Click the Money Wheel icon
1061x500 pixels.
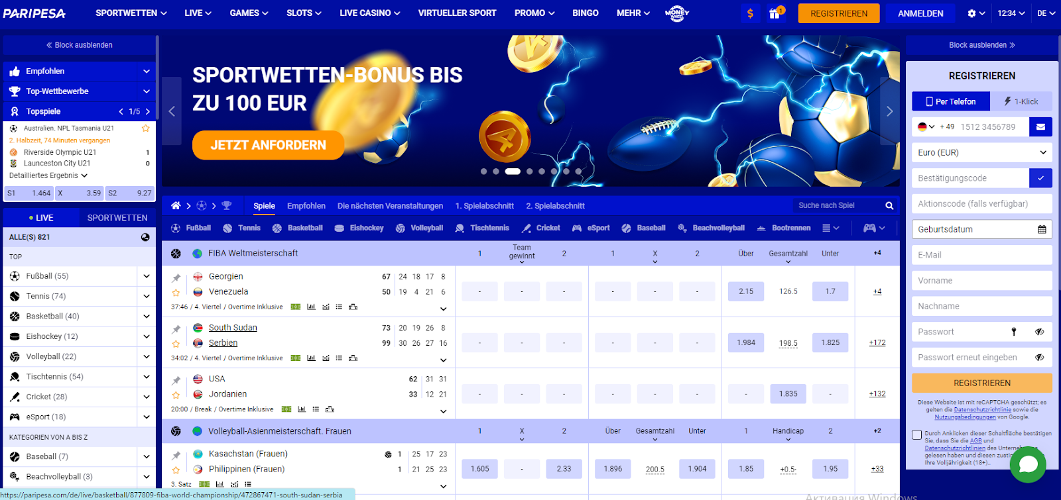tap(676, 13)
